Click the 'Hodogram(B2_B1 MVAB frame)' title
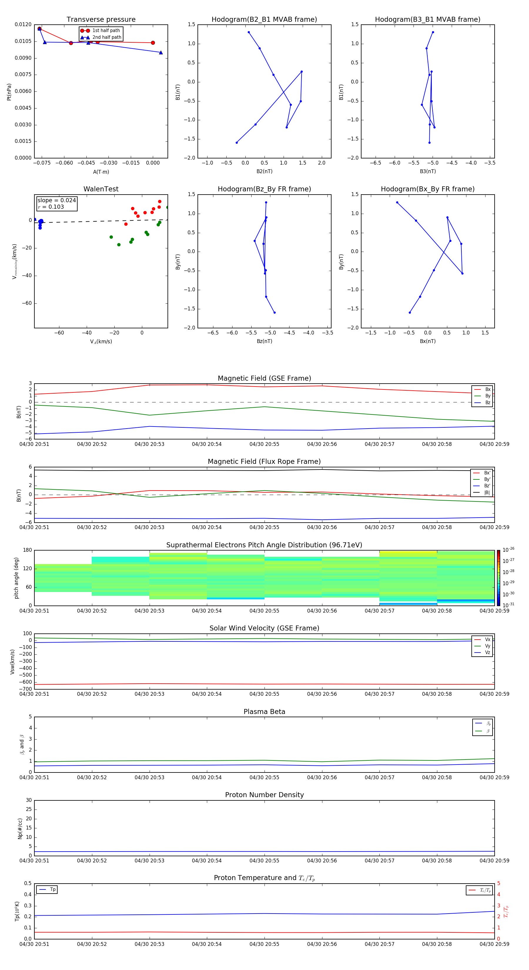 click(264, 19)
